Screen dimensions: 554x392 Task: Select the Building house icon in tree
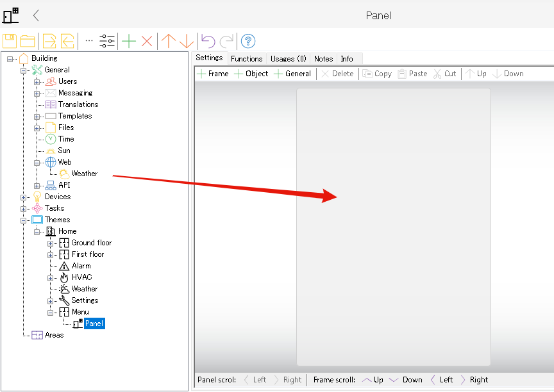[24, 58]
